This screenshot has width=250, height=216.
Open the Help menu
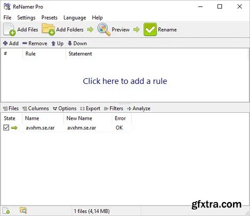[97, 17]
